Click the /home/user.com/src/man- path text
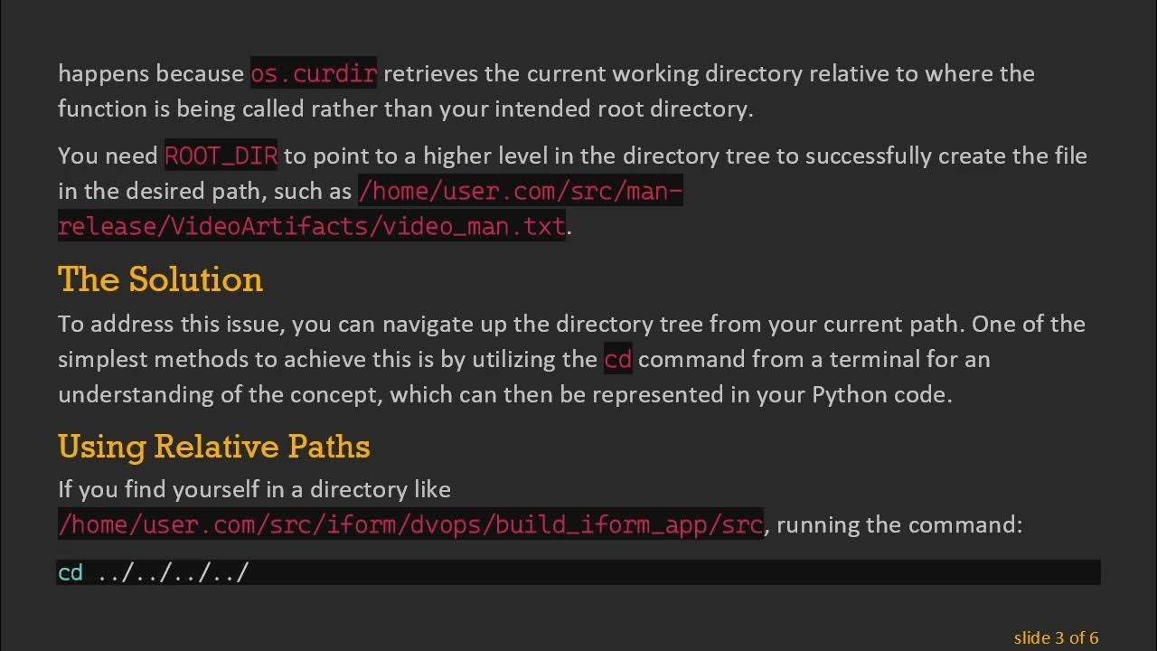This screenshot has height=651, width=1157. [520, 191]
